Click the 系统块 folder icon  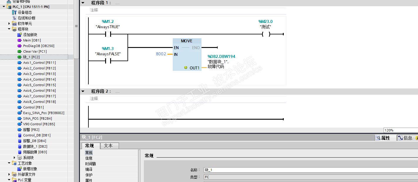pos(20,158)
